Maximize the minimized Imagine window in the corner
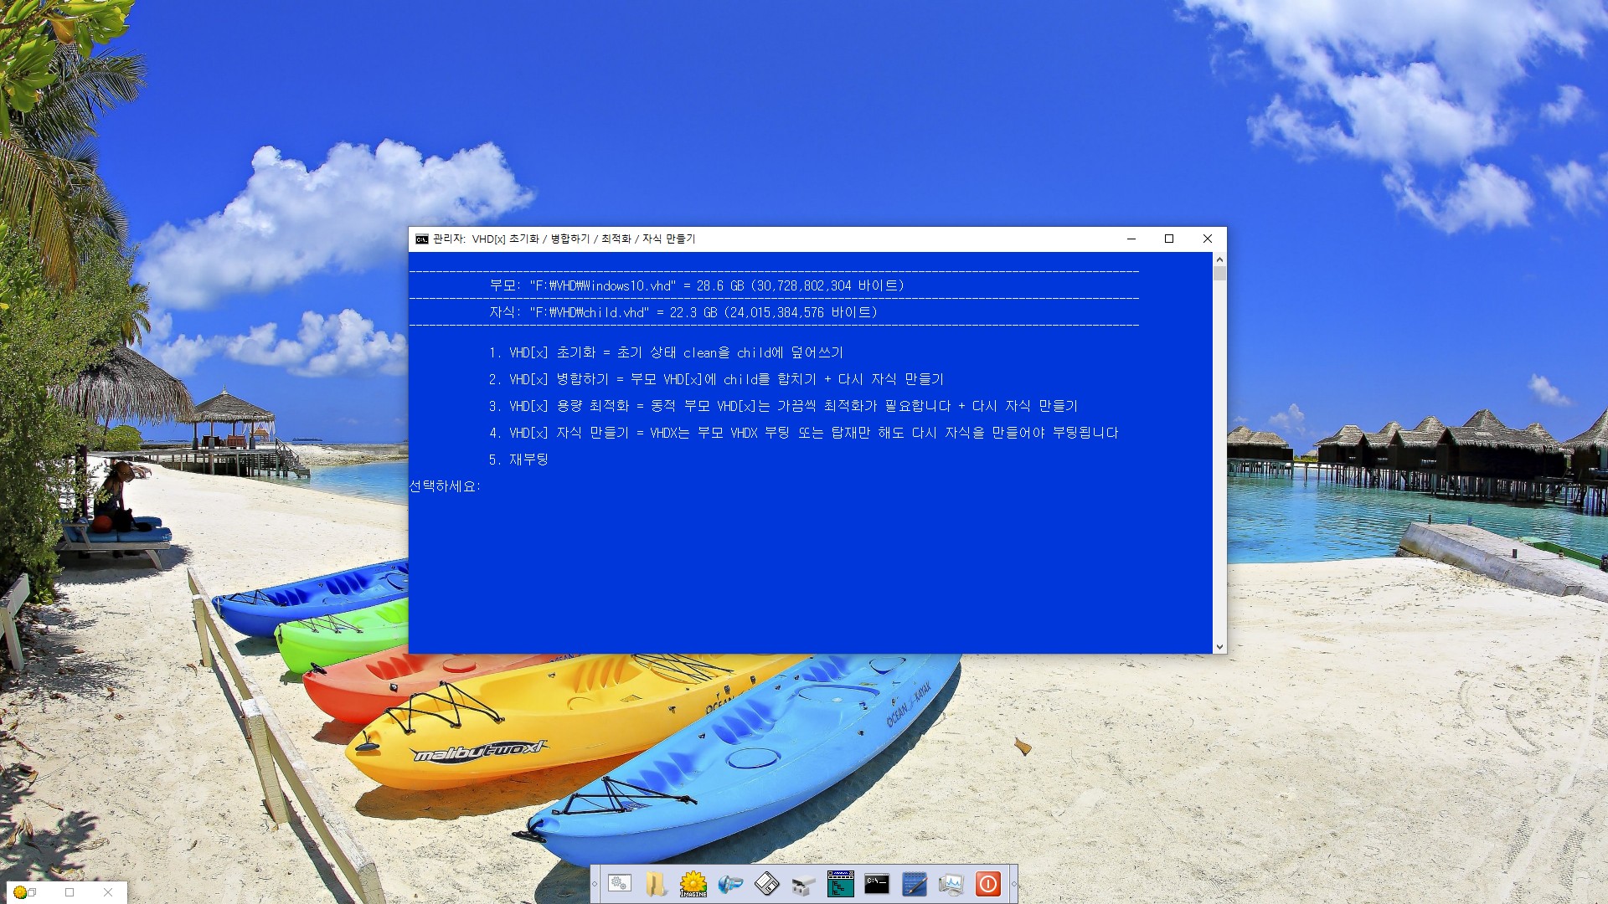Viewport: 1608px width, 904px height. click(70, 892)
